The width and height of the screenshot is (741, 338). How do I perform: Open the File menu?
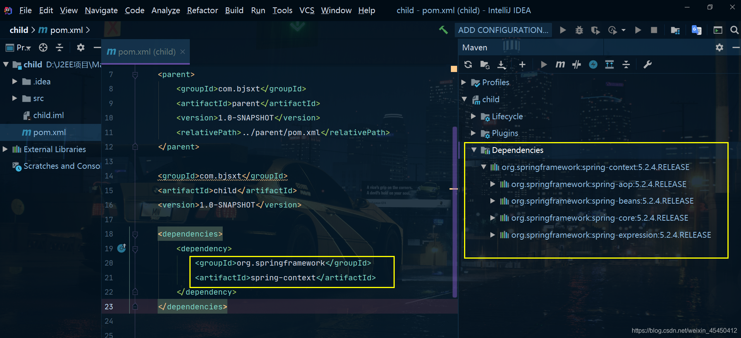(x=26, y=10)
